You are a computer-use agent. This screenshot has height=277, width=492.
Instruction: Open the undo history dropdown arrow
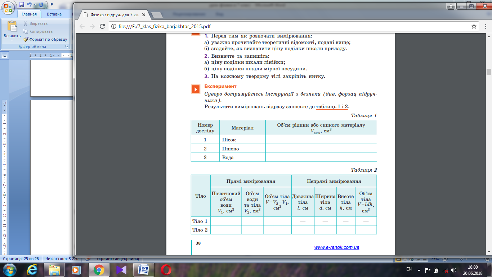tap(34, 5)
